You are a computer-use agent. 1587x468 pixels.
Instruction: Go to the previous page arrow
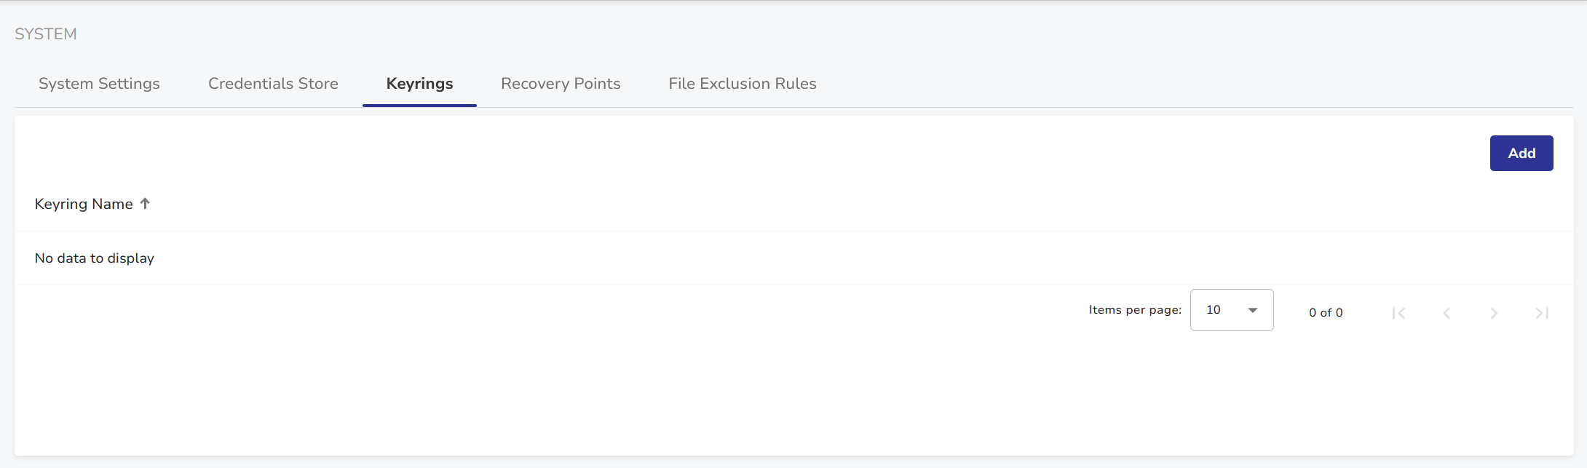tap(1446, 313)
